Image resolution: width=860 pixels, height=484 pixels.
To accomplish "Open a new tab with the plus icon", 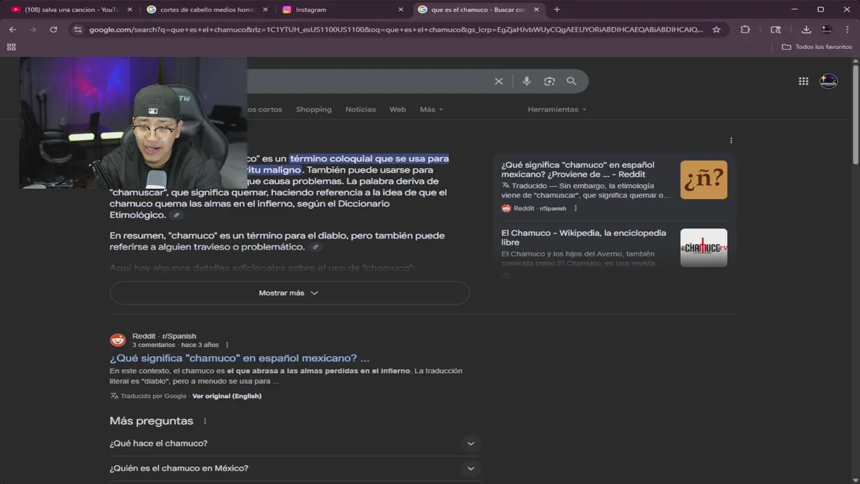I will coord(556,9).
